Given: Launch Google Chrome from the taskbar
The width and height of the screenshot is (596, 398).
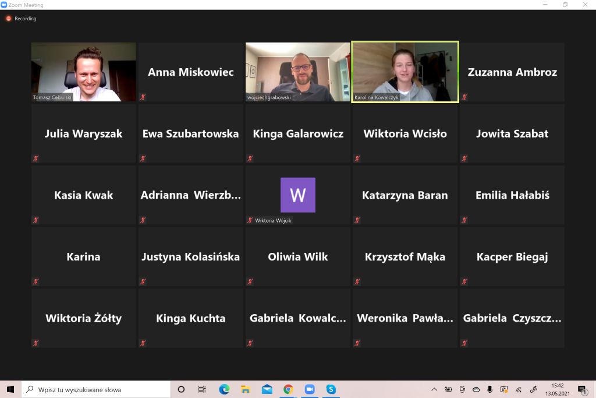Looking at the screenshot, I should coord(288,389).
